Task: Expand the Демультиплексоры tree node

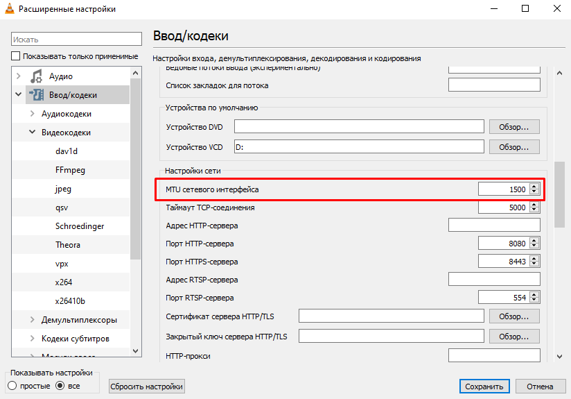Action: 32,320
